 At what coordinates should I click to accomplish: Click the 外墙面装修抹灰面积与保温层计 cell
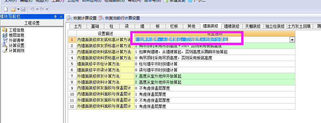point(106,101)
